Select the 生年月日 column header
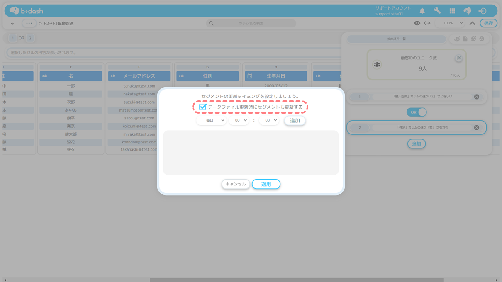Screen dimensions: 502x282 click(x=276, y=76)
